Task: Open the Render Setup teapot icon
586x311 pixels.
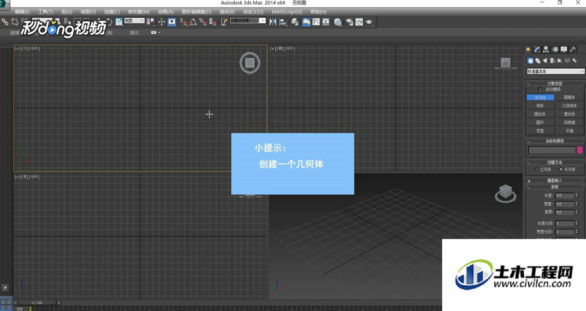Action: coord(349,22)
